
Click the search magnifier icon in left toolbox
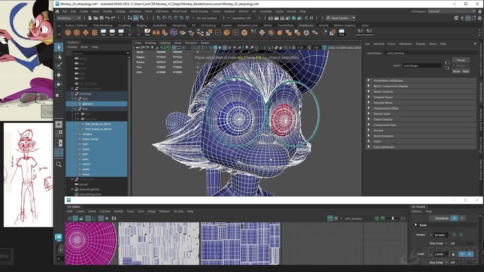pyautogui.click(x=59, y=164)
